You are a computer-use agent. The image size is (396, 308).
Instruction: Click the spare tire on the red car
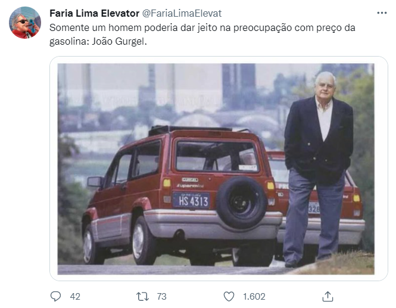(242, 203)
